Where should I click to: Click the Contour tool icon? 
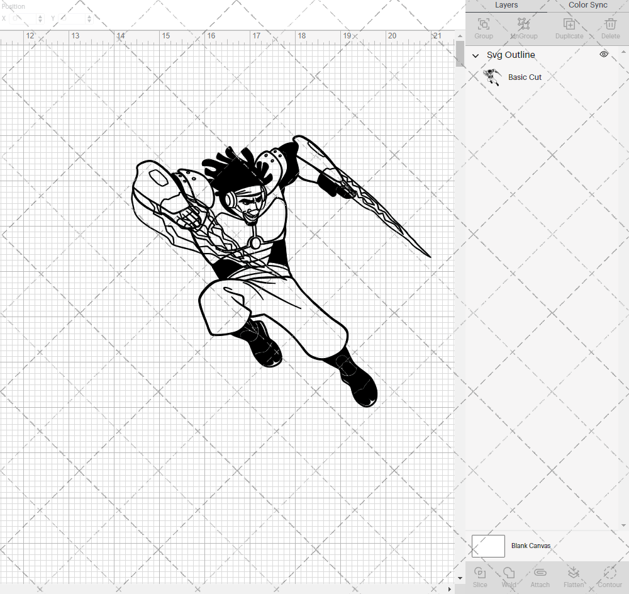coord(610,573)
